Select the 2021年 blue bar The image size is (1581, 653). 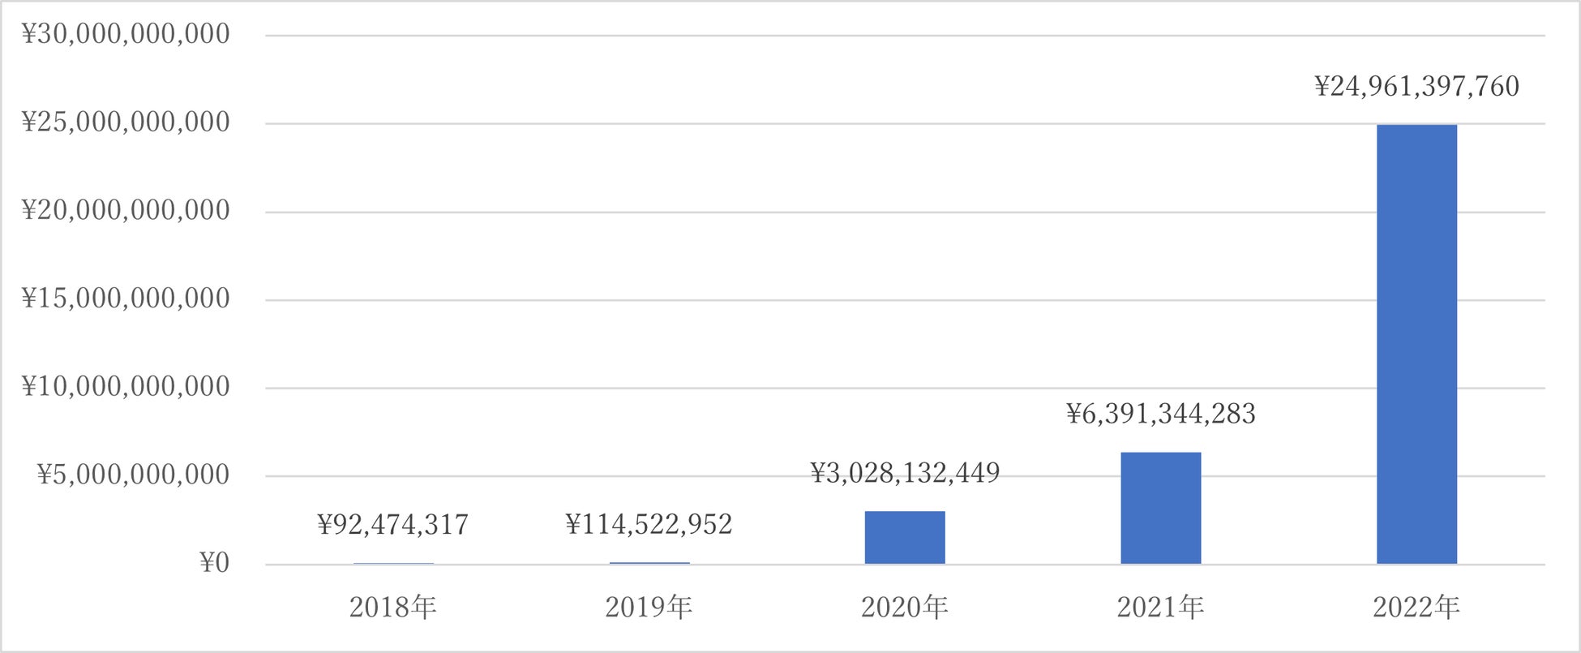tap(1160, 508)
